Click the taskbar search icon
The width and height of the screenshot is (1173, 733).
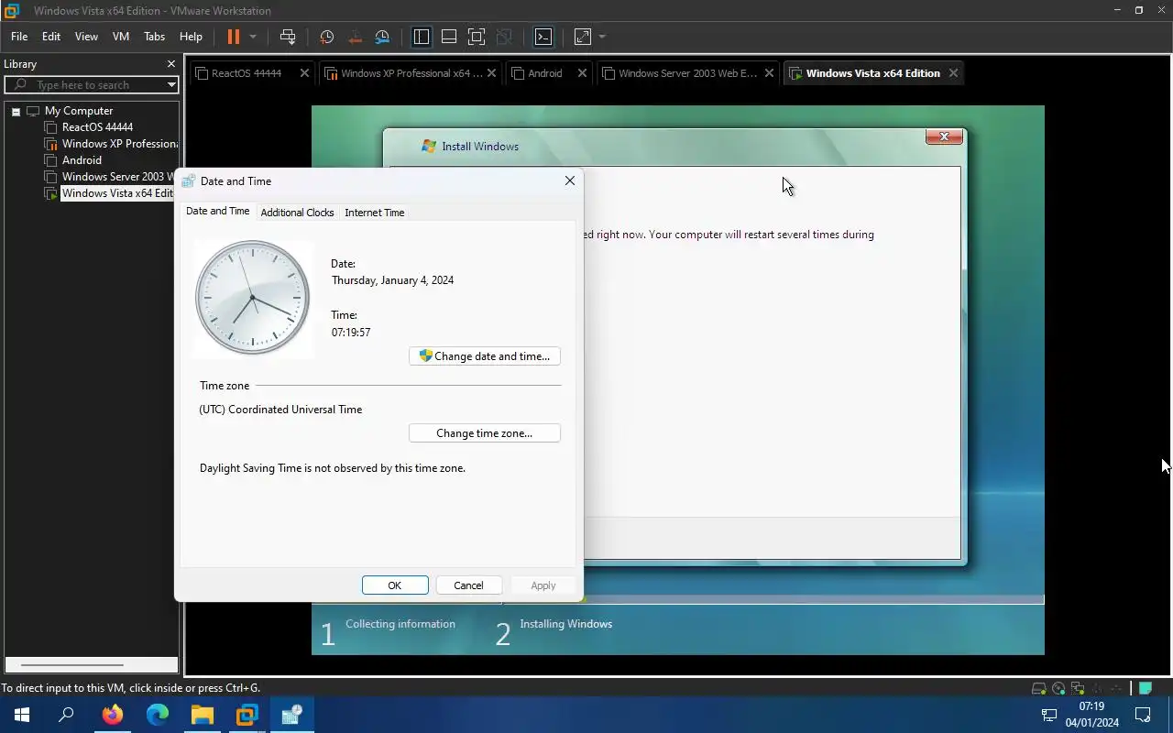[x=66, y=715]
